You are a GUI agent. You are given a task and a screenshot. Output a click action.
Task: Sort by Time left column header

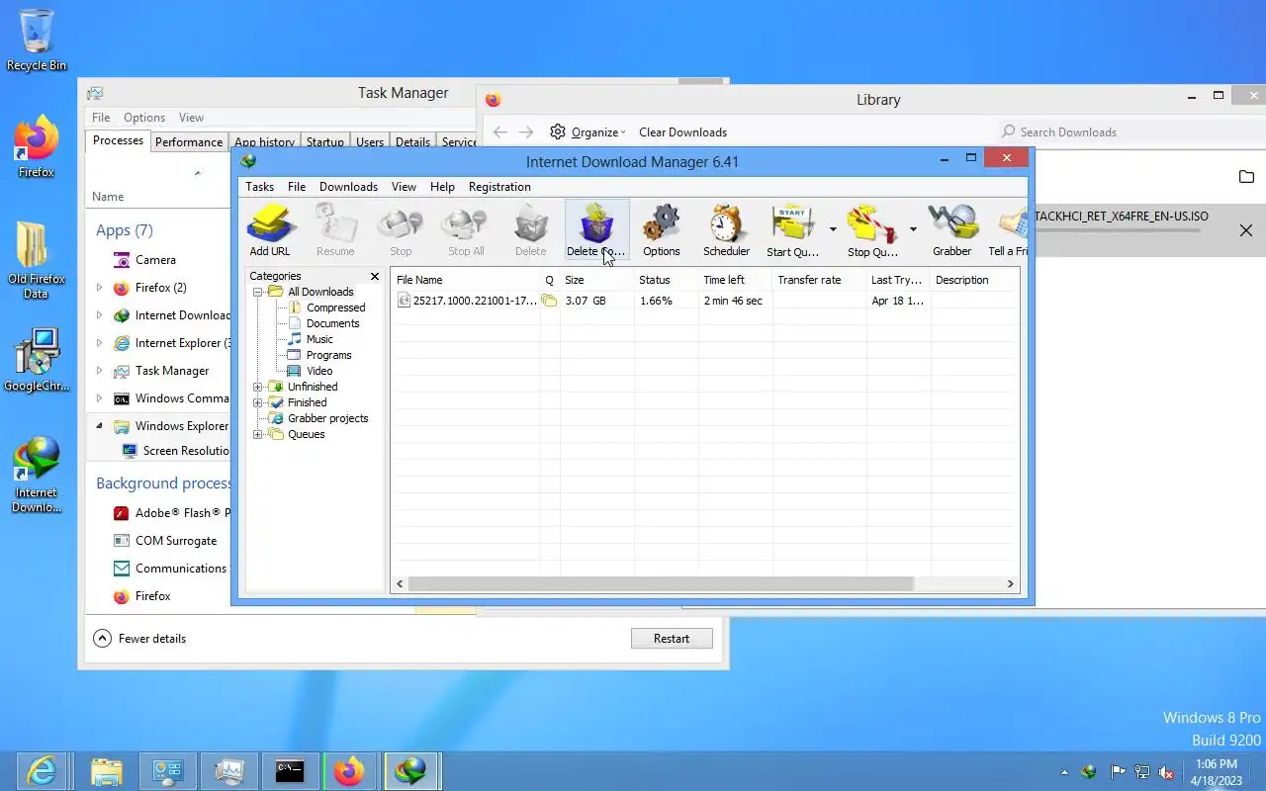pos(735,280)
